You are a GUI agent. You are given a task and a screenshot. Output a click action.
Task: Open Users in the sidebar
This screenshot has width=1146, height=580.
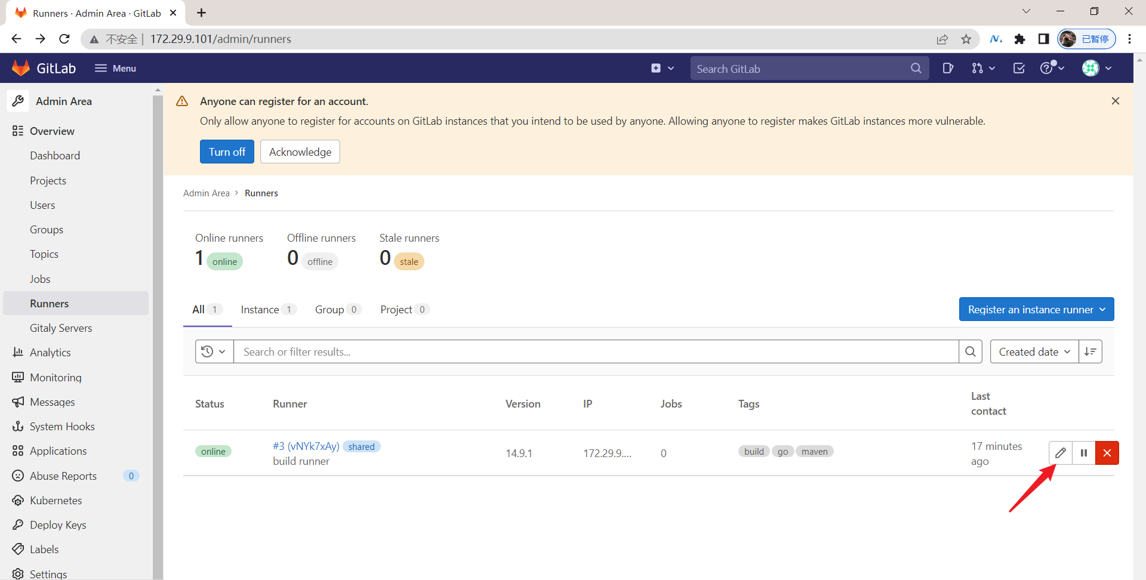pyautogui.click(x=42, y=205)
